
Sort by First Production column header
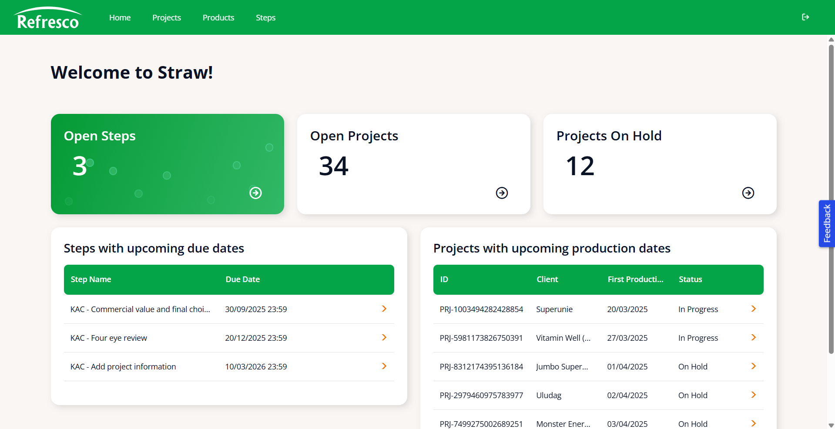[635, 279]
